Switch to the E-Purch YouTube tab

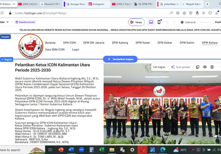(x=122, y=4)
